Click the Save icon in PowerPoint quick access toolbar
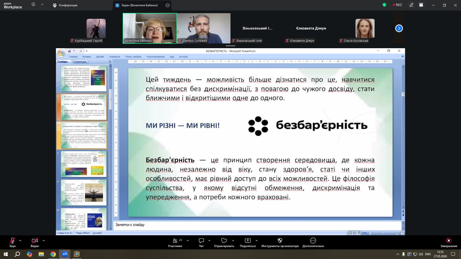 pyautogui.click(x=69, y=51)
